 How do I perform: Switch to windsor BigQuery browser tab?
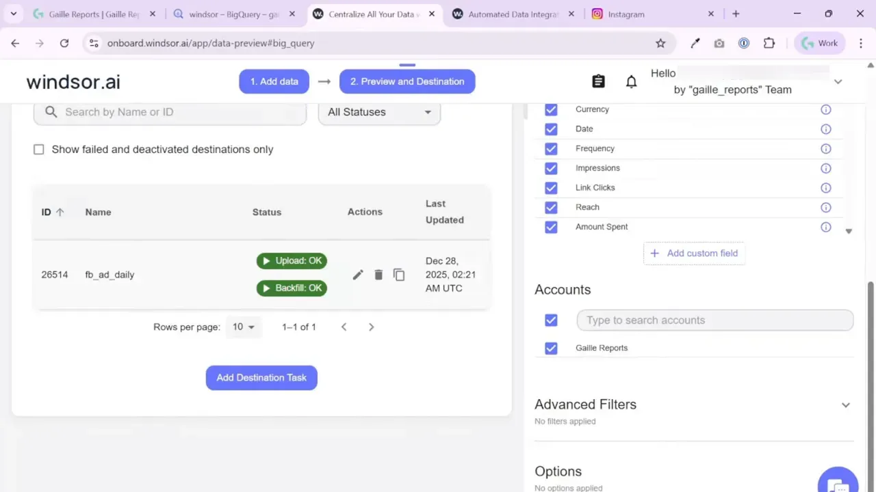[x=235, y=14]
